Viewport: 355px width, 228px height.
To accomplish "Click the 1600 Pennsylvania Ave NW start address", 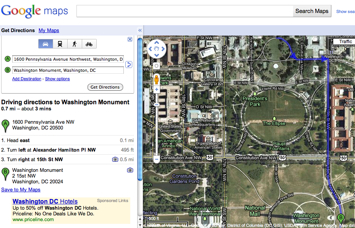I will coord(43,125).
